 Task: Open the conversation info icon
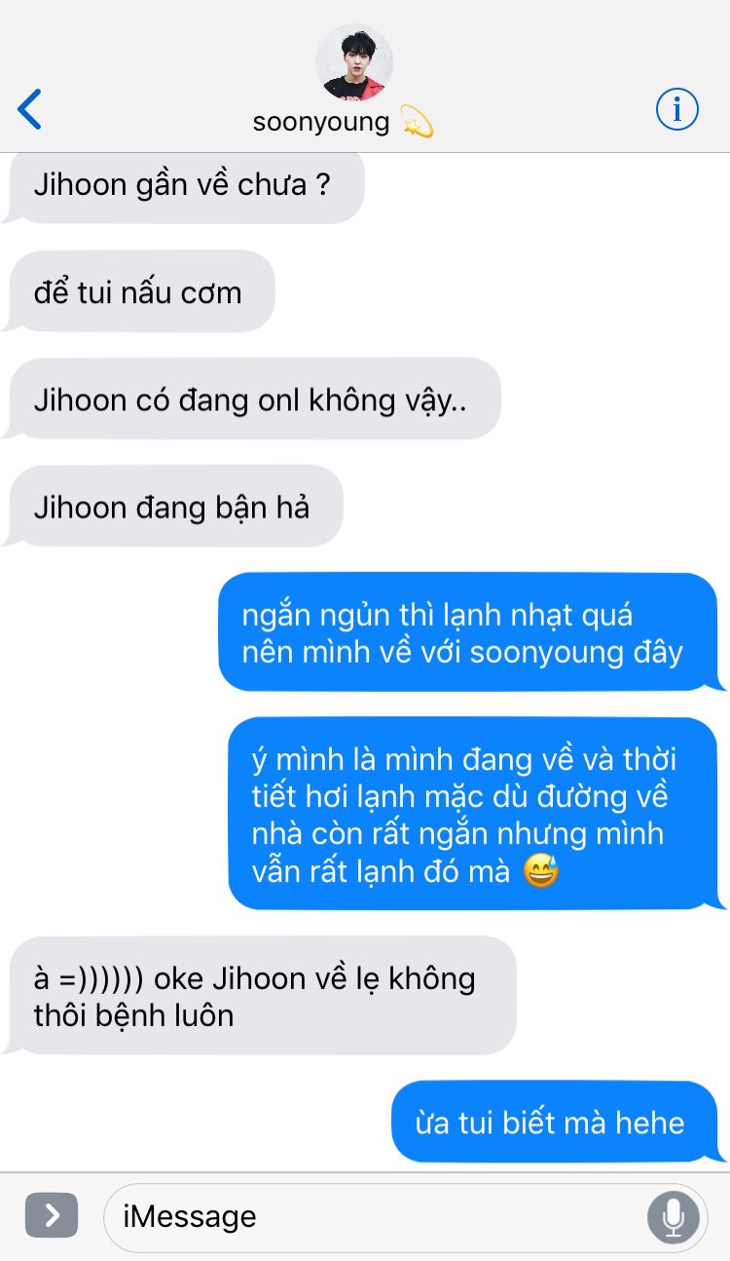tap(677, 109)
